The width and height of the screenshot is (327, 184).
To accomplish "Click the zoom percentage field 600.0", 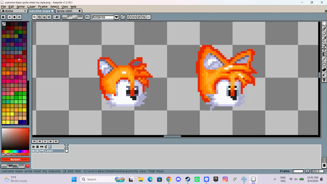I will click(317, 171).
